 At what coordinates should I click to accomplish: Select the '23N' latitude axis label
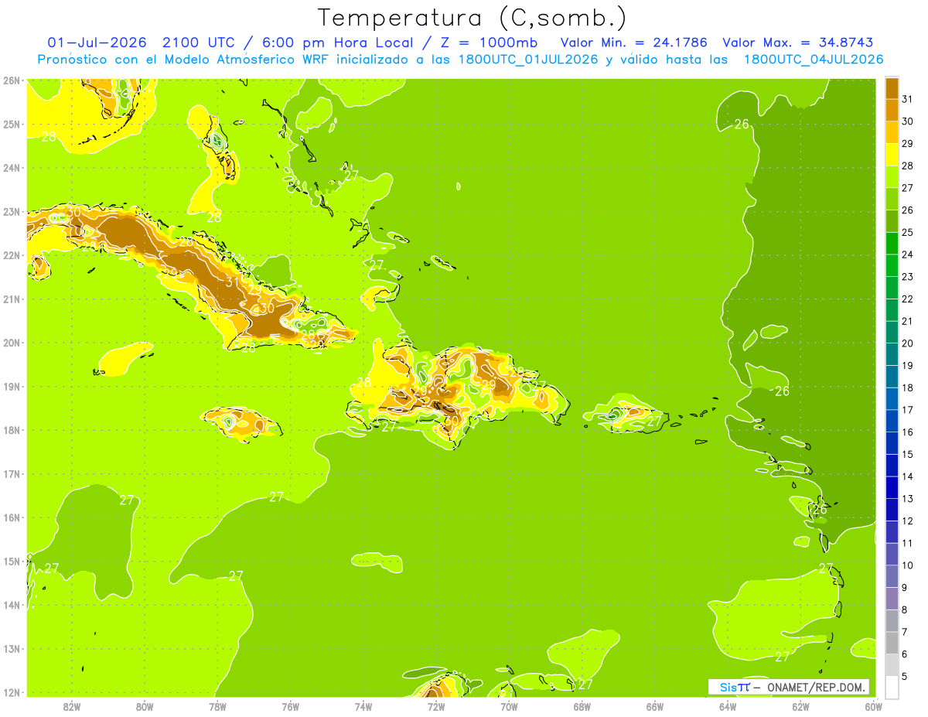tap(12, 211)
